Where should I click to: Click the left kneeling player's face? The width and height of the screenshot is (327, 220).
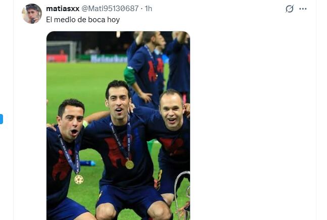71,124
